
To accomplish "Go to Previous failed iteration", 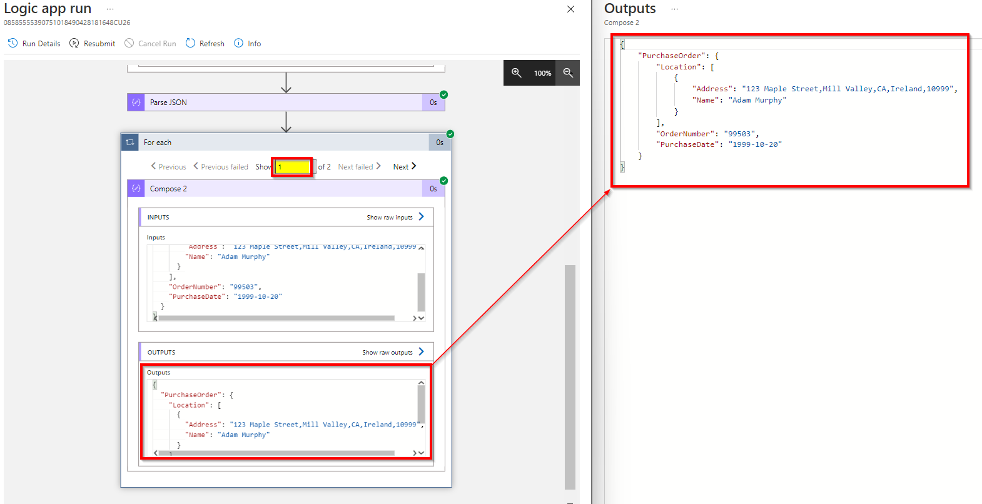I will pos(221,167).
